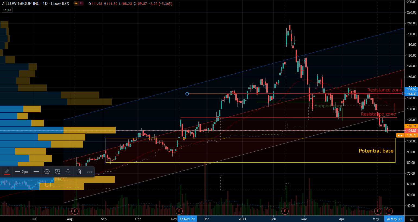The image size is (418, 222).
Task: Click the Pre 109.78 pre-market price label
Action: click(x=407, y=135)
